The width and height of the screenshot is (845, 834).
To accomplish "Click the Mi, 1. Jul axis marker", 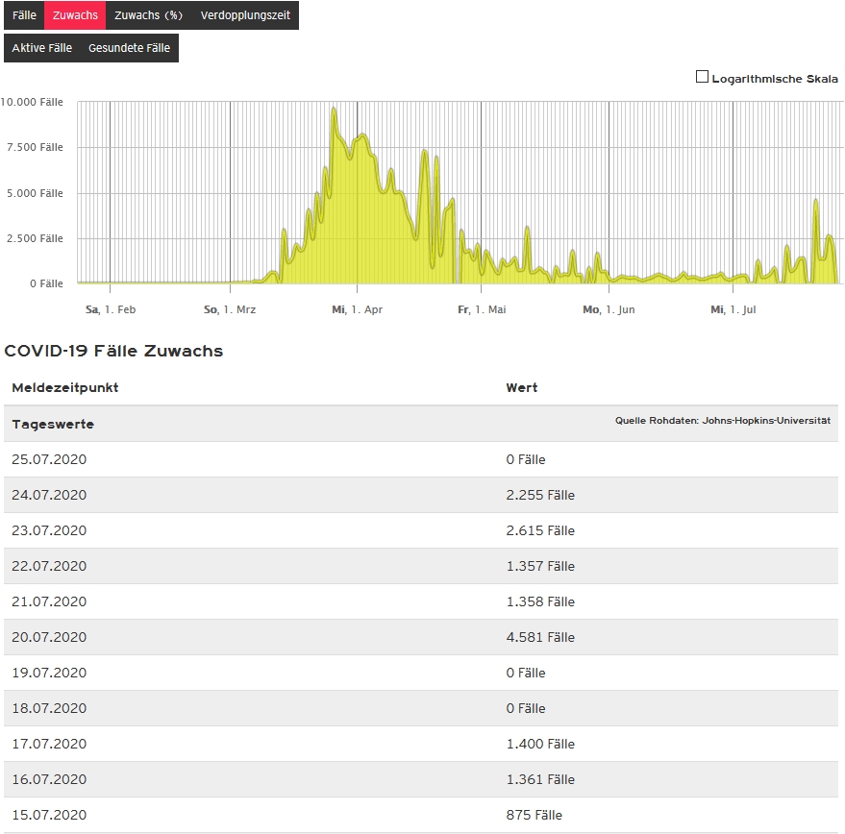I will (733, 309).
